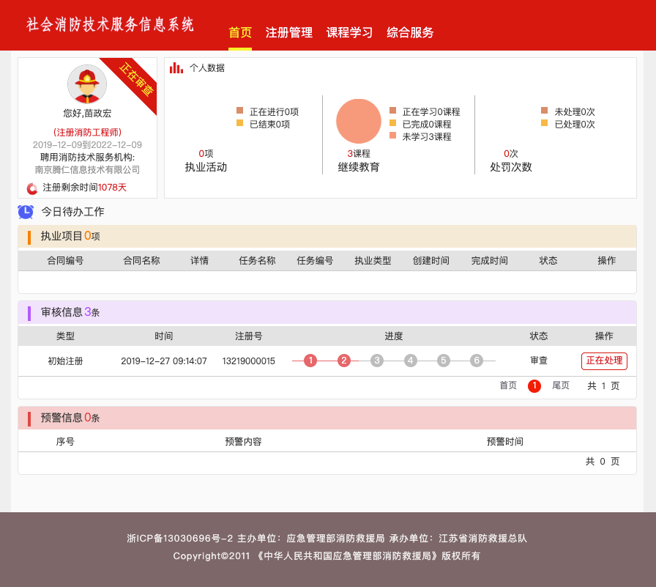Click the 未处理0次 legend swatch

[x=544, y=111]
